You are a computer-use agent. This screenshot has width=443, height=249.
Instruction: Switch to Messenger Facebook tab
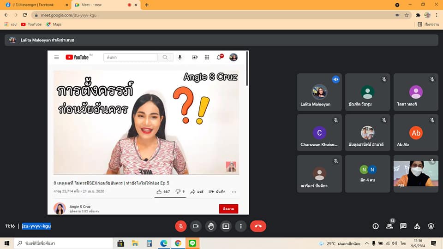tap(37, 5)
